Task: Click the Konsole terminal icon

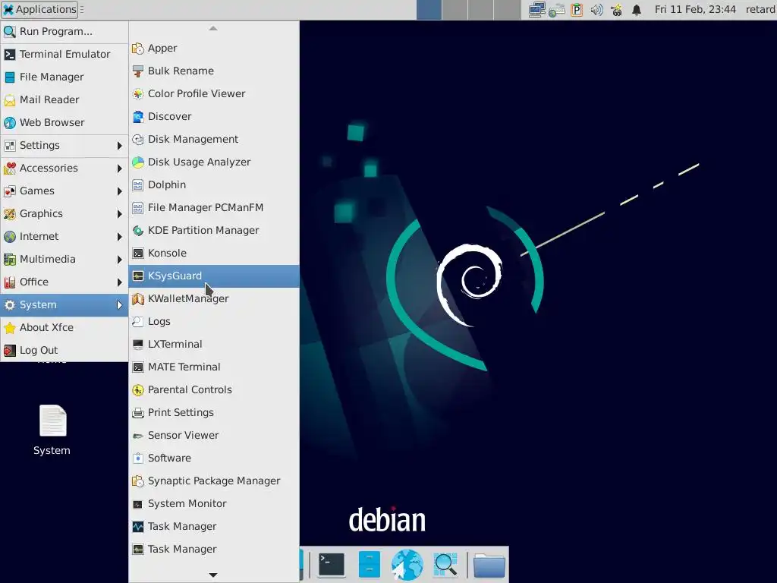Action: (138, 254)
